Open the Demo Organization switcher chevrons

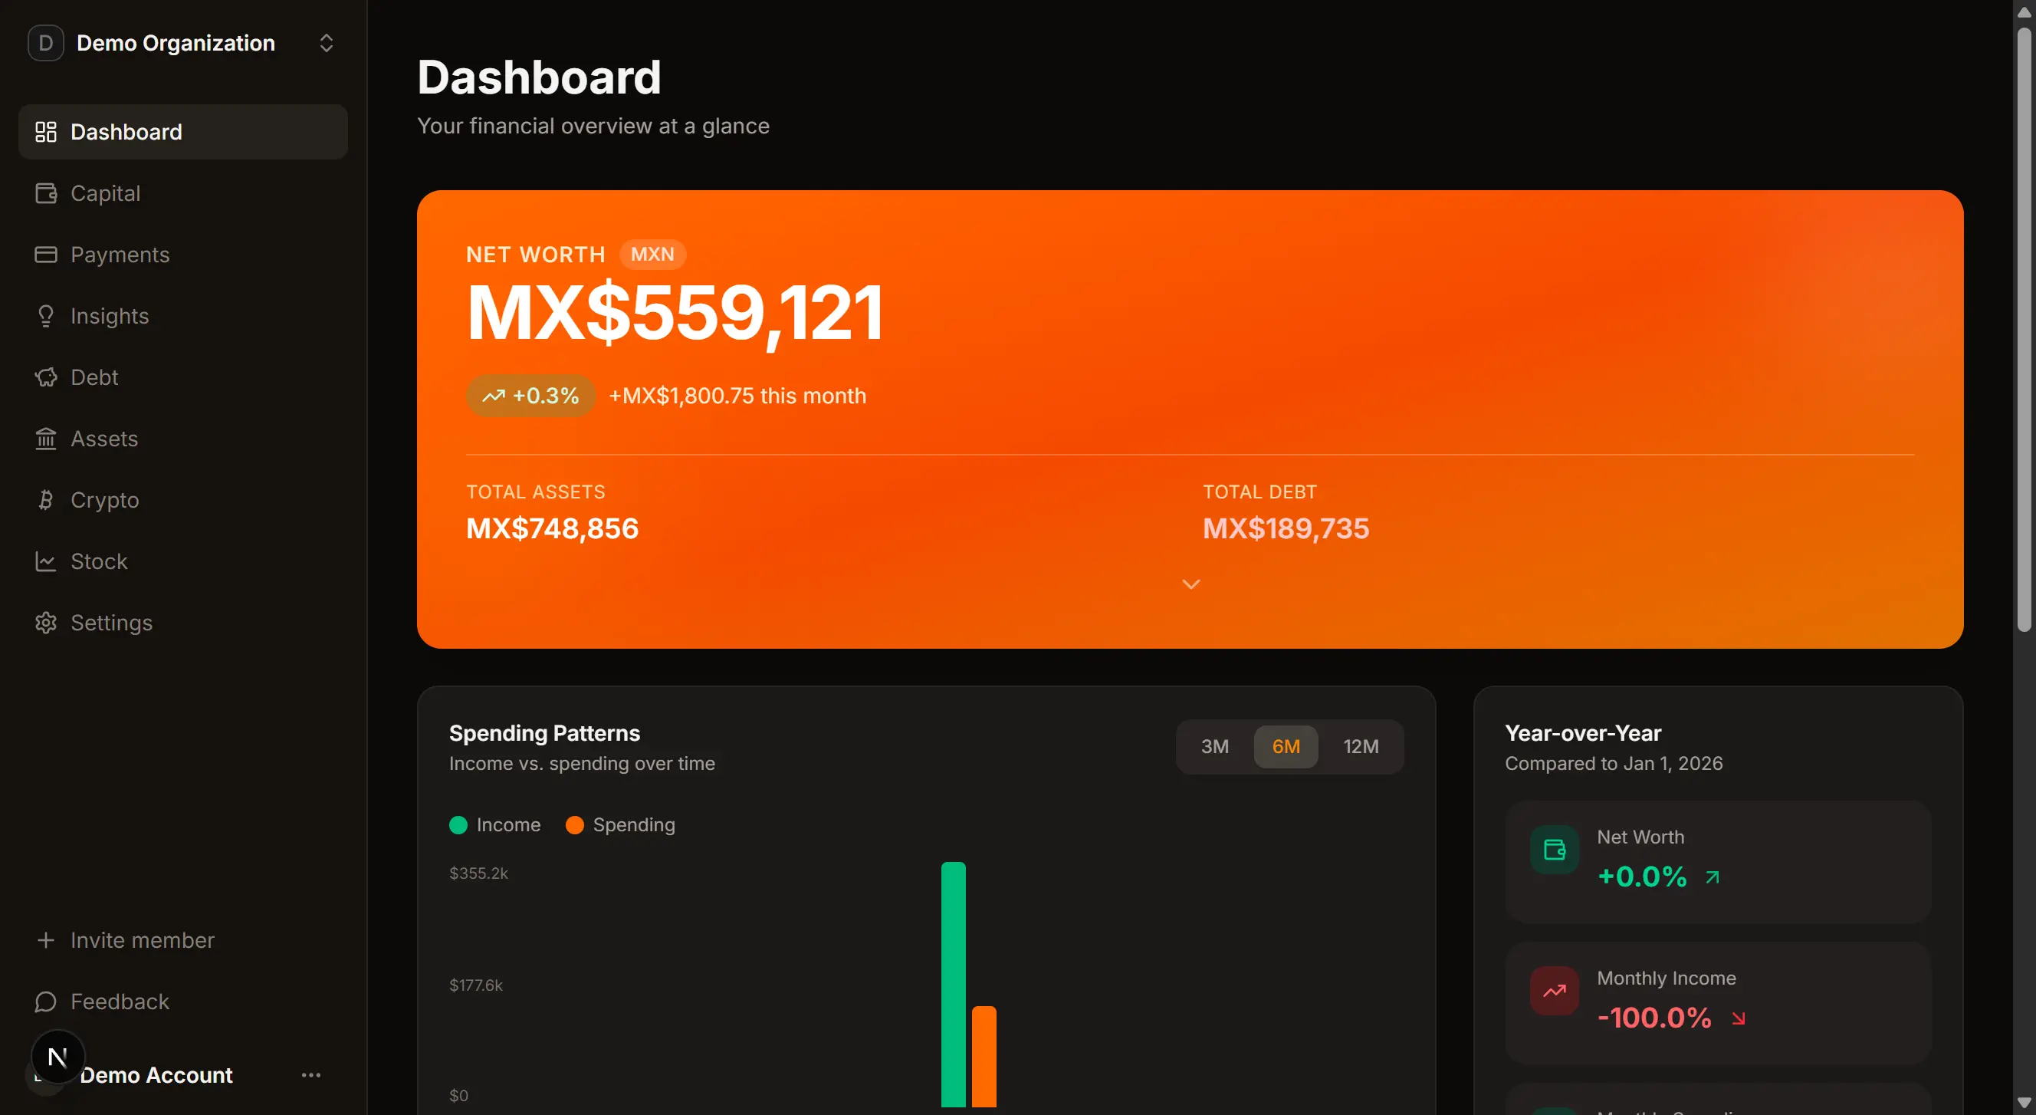coord(326,43)
